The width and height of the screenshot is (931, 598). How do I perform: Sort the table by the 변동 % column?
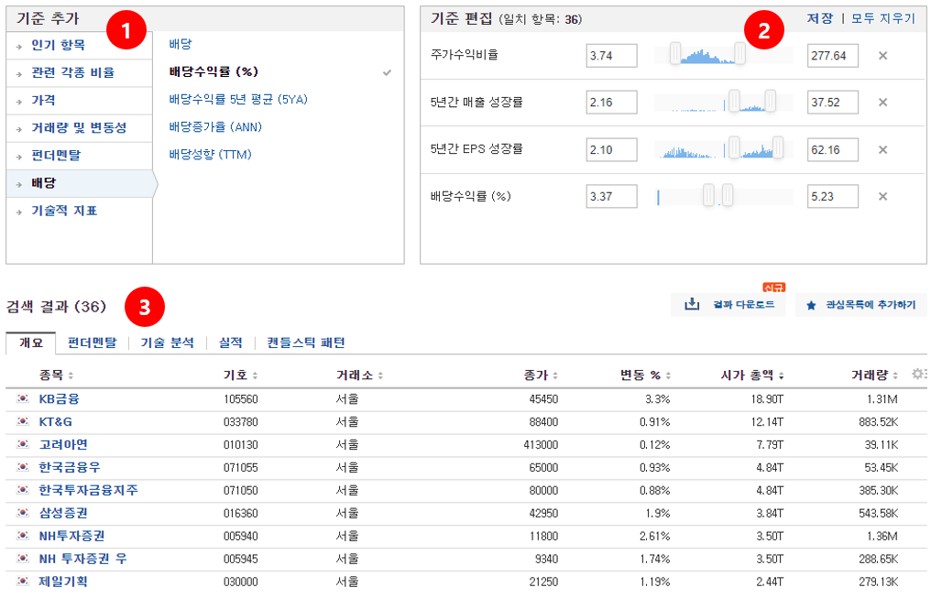(x=645, y=375)
